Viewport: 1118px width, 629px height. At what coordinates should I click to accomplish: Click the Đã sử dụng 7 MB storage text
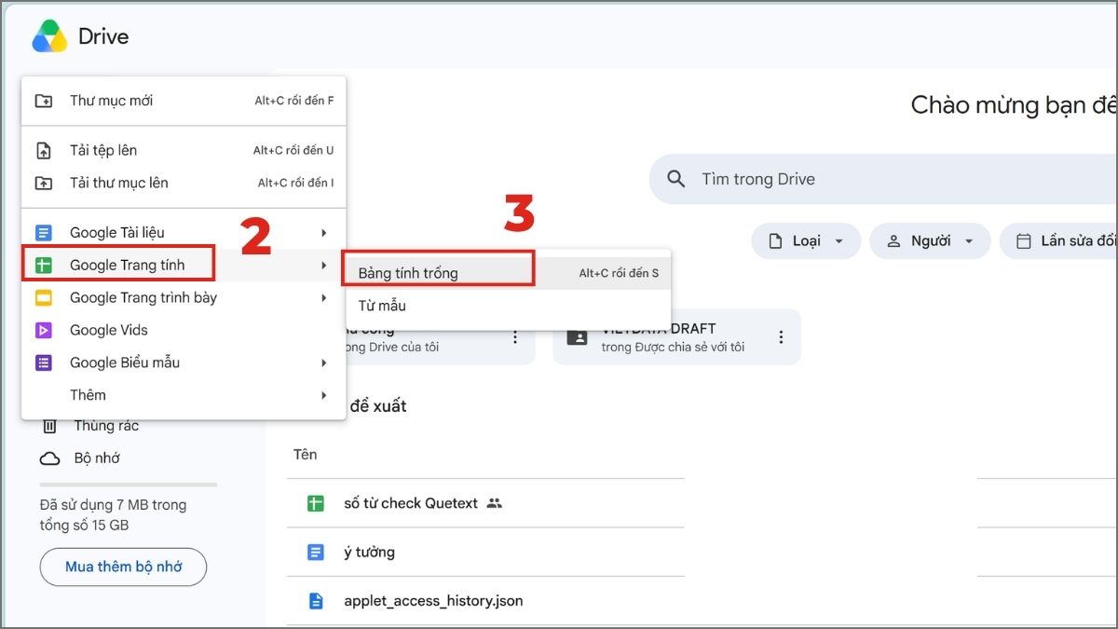113,515
